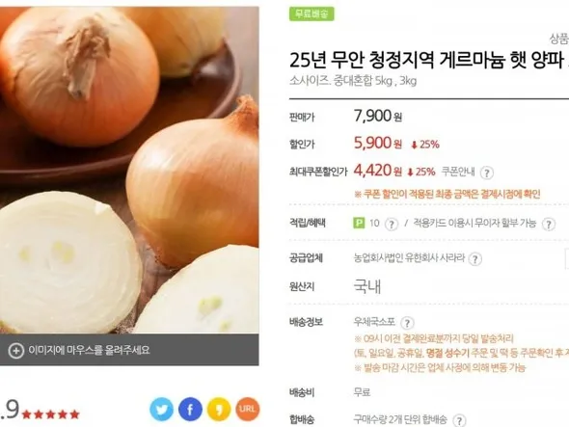
Task: Click the green 무료배송 badge
Action: (x=312, y=13)
